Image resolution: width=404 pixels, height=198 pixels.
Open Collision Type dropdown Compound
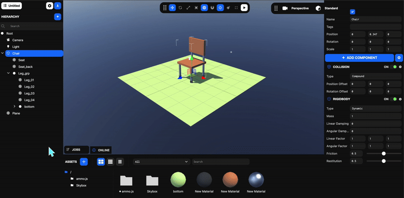click(x=376, y=77)
